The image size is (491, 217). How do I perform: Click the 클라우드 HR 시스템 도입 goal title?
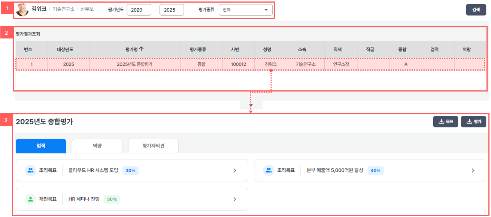tap(93, 170)
